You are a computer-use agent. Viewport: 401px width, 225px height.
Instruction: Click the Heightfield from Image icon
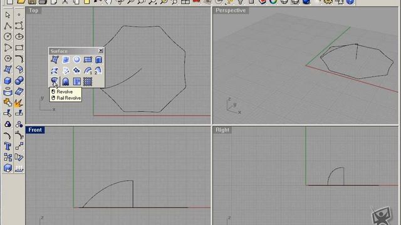tap(76, 82)
